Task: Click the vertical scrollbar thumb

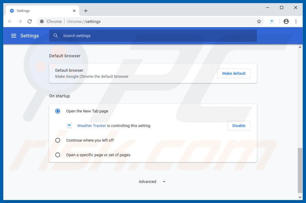Action: [x=300, y=170]
